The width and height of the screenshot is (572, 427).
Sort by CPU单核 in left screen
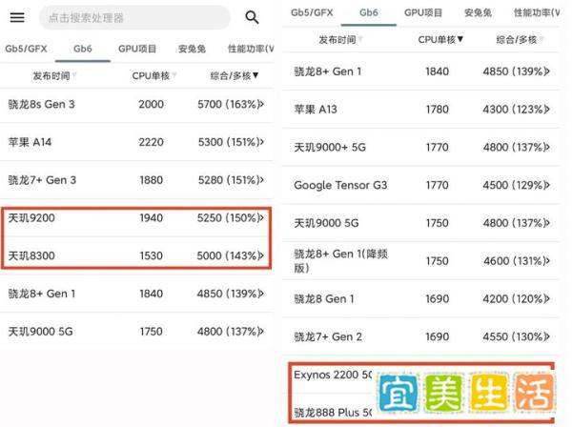click(153, 76)
